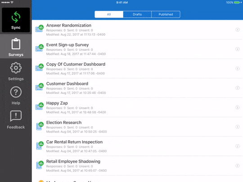
Task: Show info for Answer Randomization survey
Action: [238, 30]
